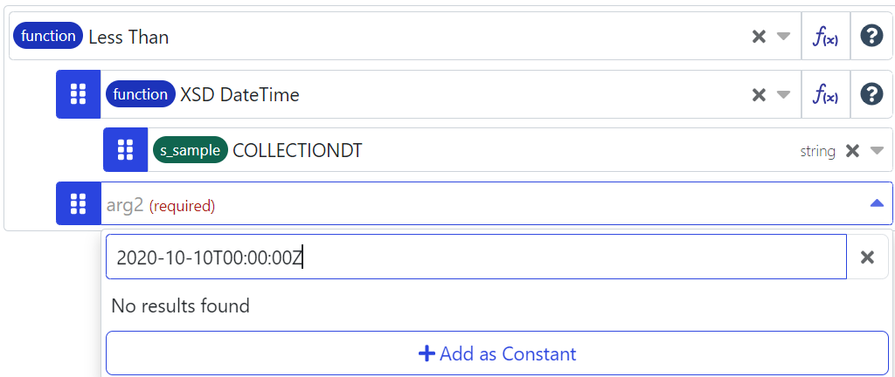Click the f(x) icon on XSD DateTime row
895x377 pixels.
click(x=825, y=94)
